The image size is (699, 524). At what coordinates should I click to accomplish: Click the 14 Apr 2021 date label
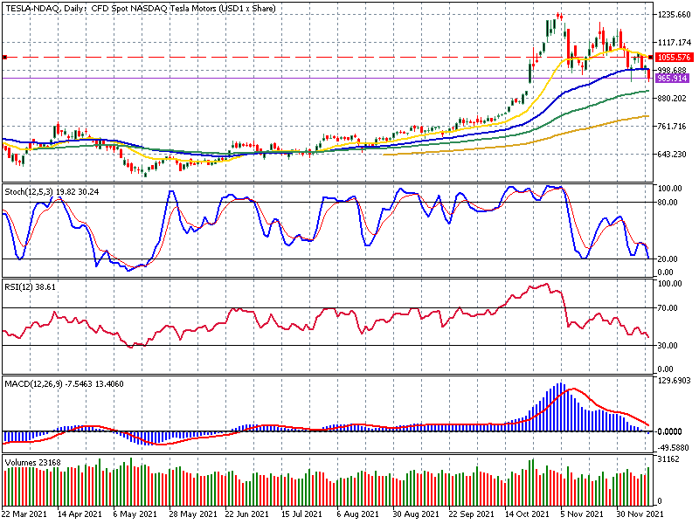tap(80, 514)
